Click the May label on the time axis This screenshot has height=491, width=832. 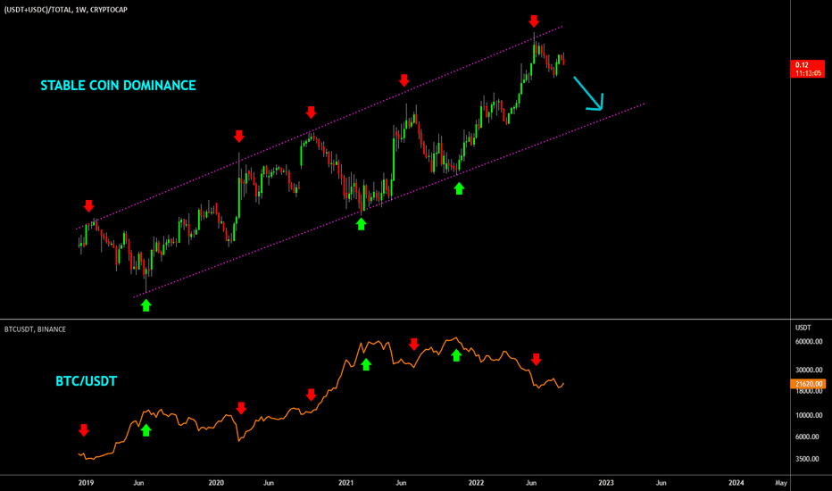[780, 482]
